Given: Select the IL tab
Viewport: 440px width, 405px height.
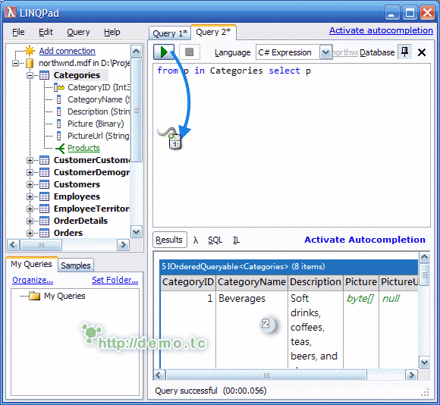Looking at the screenshot, I should click(x=236, y=240).
